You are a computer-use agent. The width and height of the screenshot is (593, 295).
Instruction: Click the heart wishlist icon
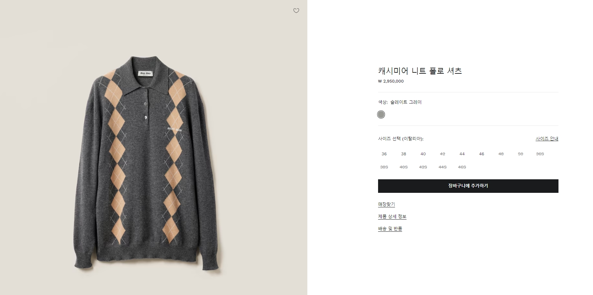click(296, 11)
